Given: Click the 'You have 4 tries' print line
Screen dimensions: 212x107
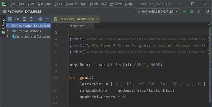Looking at the screenshot, I should pyautogui.click(x=140, y=45).
